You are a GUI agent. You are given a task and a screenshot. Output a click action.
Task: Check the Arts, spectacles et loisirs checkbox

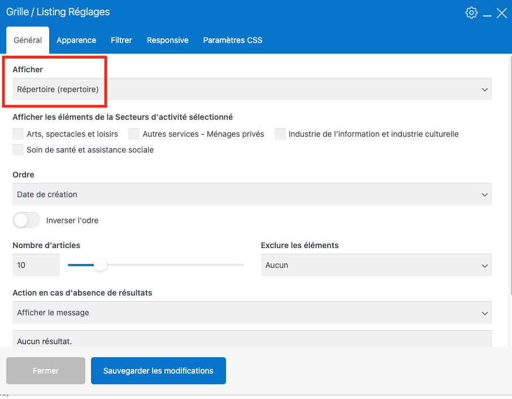(x=19, y=134)
